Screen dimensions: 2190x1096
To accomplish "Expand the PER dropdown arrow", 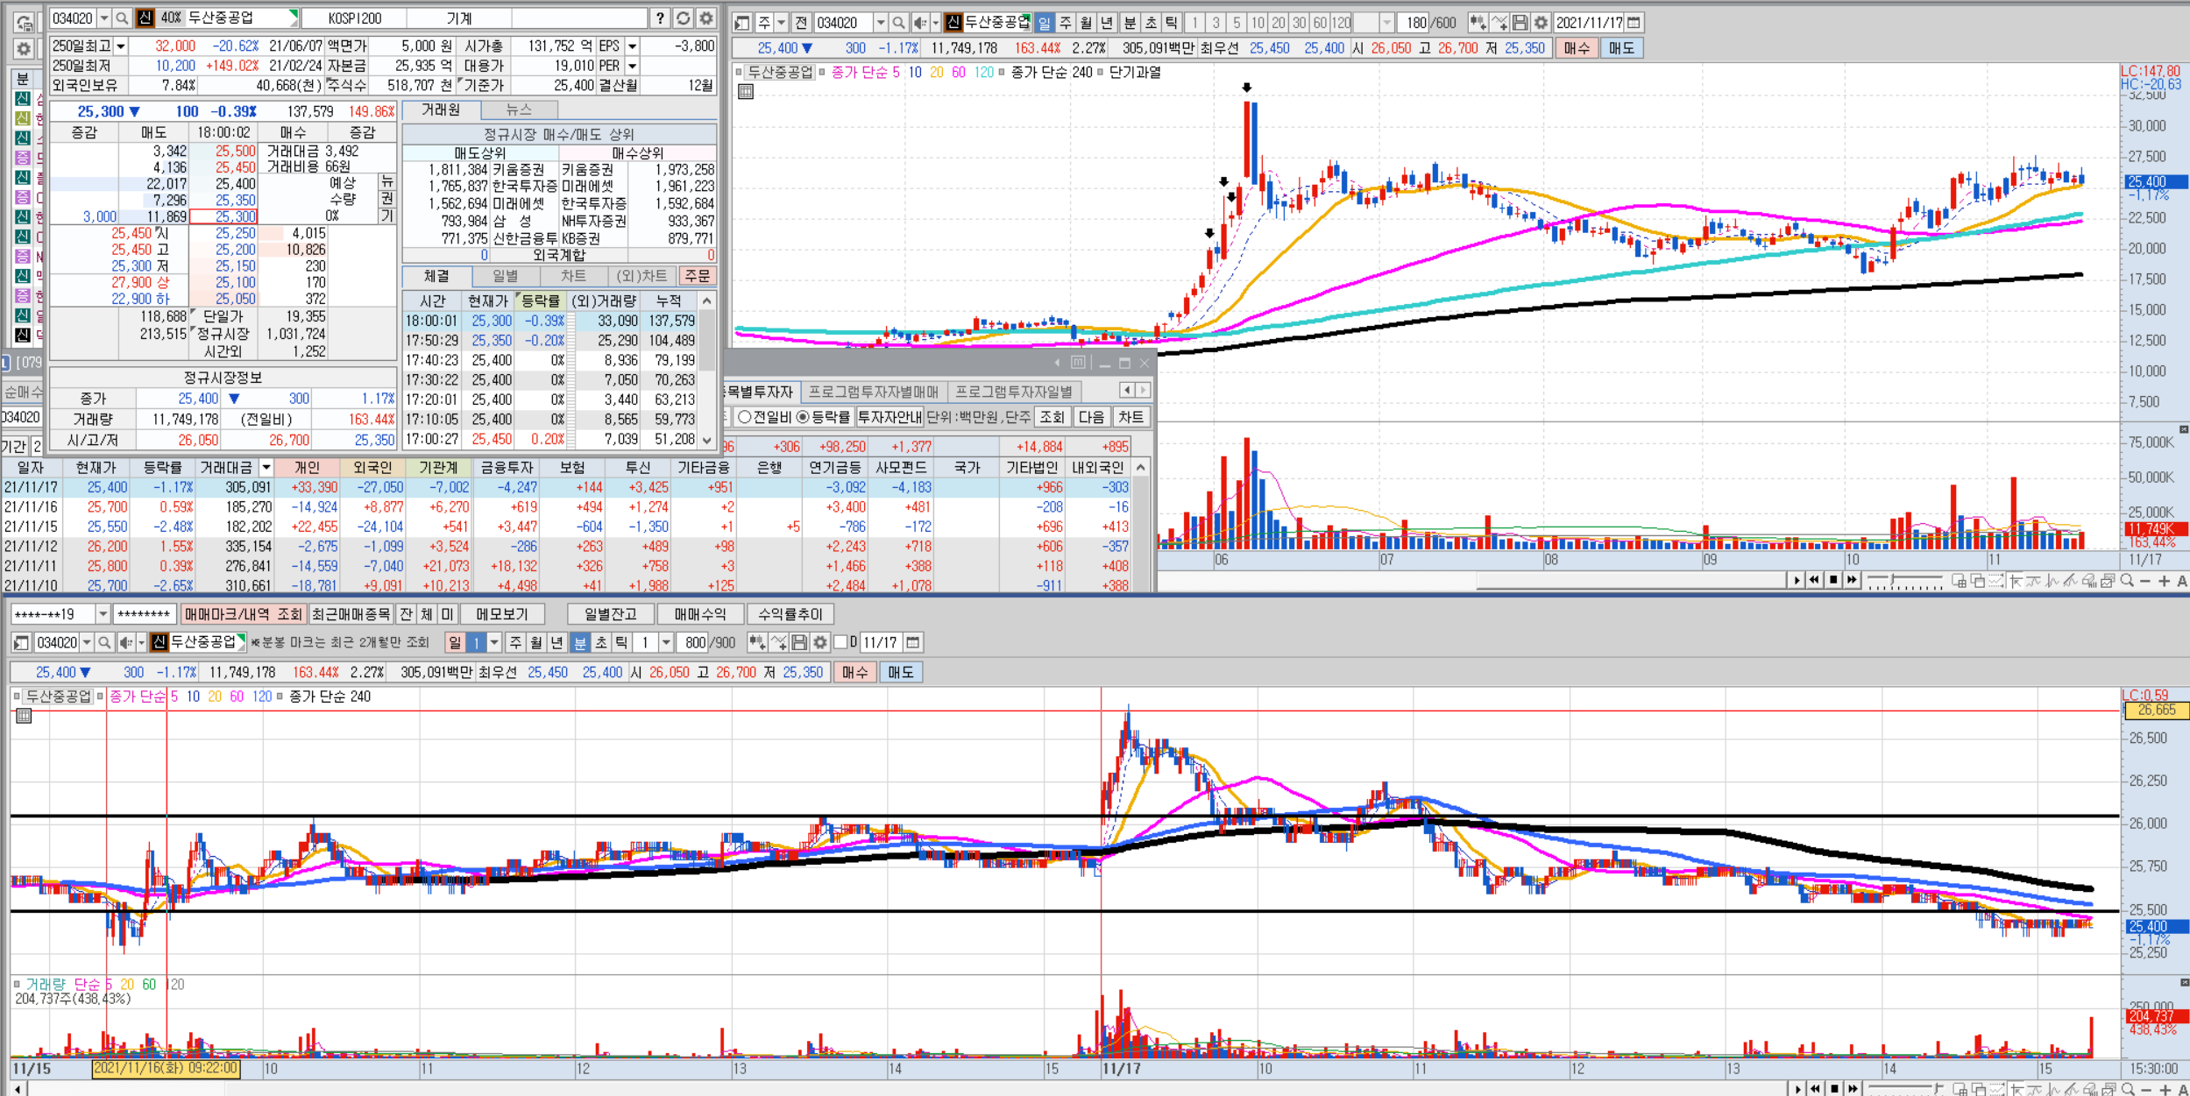I will (632, 66).
